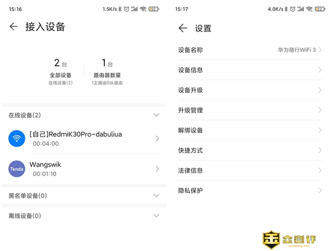This screenshot has height=251, width=334.
Task: Tap 解绑设备 to unbind device
Action: coord(250,130)
